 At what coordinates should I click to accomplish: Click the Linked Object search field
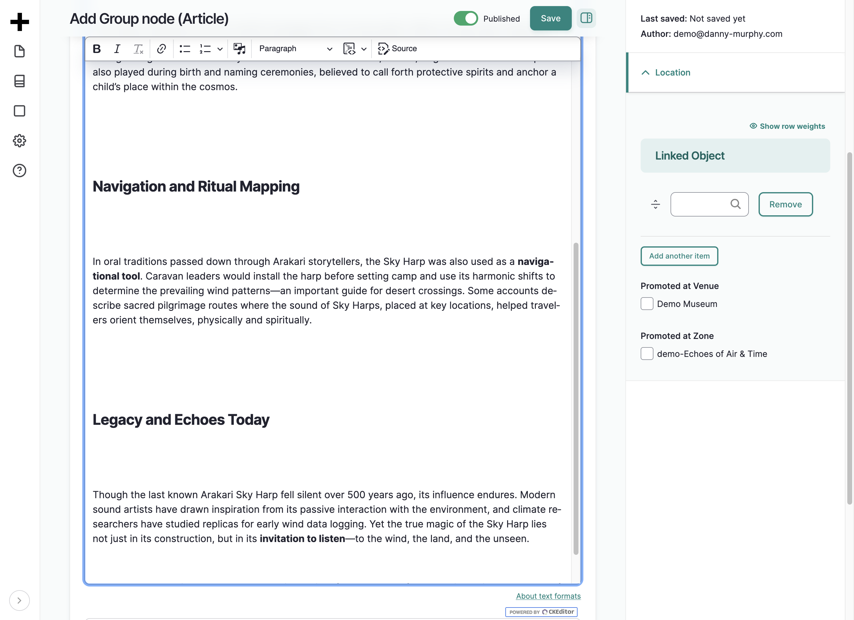(710, 204)
